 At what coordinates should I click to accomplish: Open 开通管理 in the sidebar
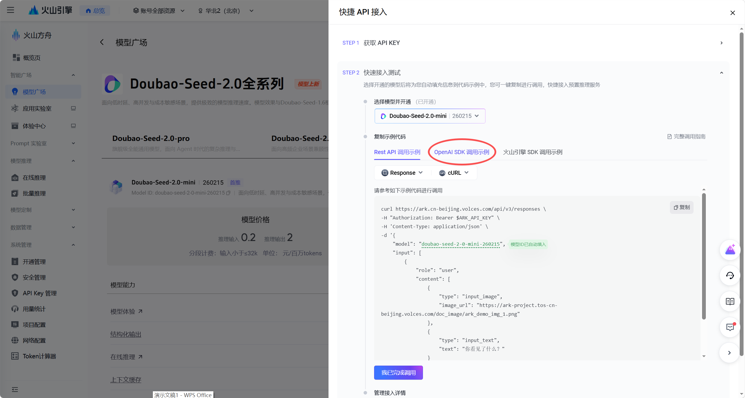(43, 262)
